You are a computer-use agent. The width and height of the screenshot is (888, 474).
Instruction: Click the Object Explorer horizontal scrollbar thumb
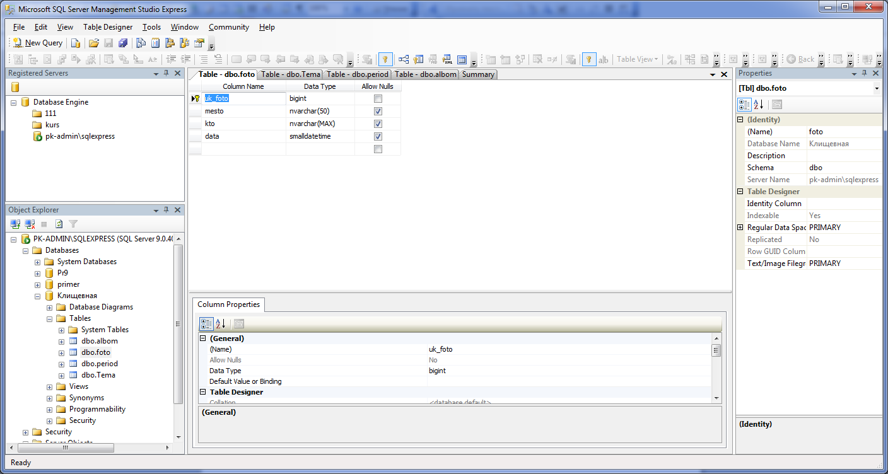(65, 448)
